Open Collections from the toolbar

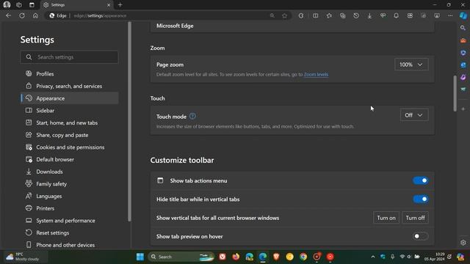point(343,15)
